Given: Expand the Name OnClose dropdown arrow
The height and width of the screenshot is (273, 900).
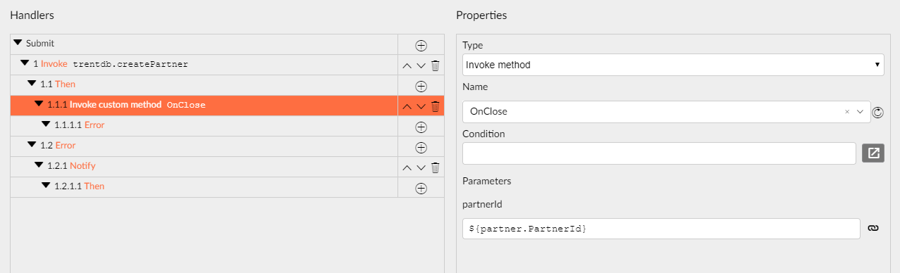Looking at the screenshot, I should 859,112.
